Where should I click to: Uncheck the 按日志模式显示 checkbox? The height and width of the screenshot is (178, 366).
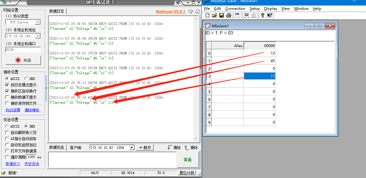[x=7, y=85]
